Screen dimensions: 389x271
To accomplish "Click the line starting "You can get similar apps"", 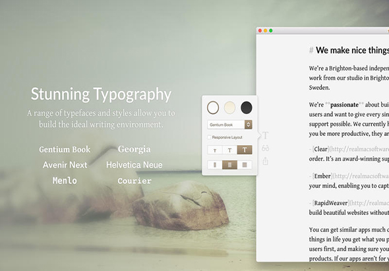I will pyautogui.click(x=349, y=229).
